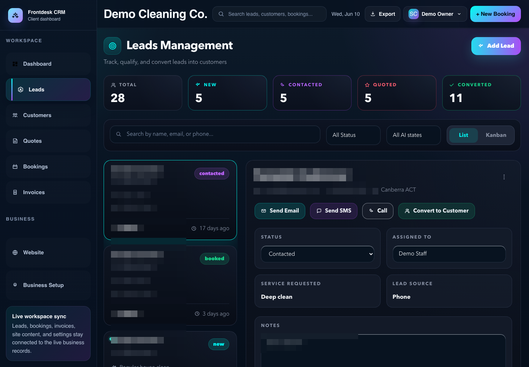
Task: Click the Notes text area
Action: pyautogui.click(x=383, y=350)
